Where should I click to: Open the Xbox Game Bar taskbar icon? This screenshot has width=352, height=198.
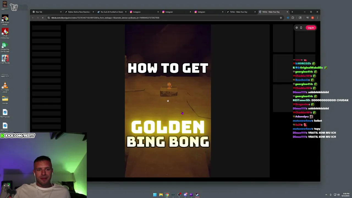(x=173, y=195)
